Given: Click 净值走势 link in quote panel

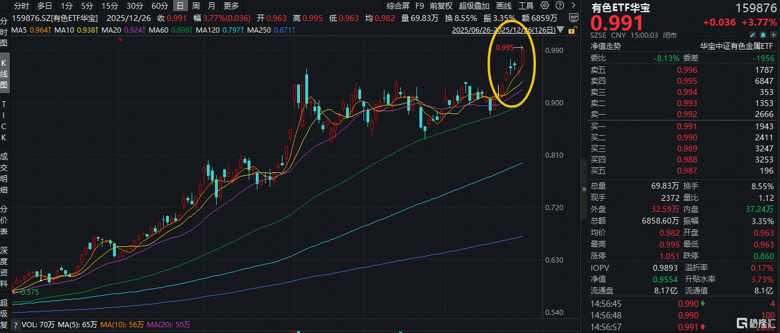Looking at the screenshot, I should [x=606, y=45].
